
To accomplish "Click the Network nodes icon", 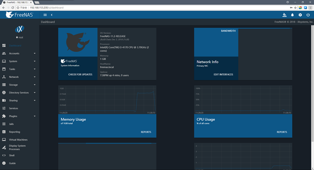I will (x=4, y=77).
